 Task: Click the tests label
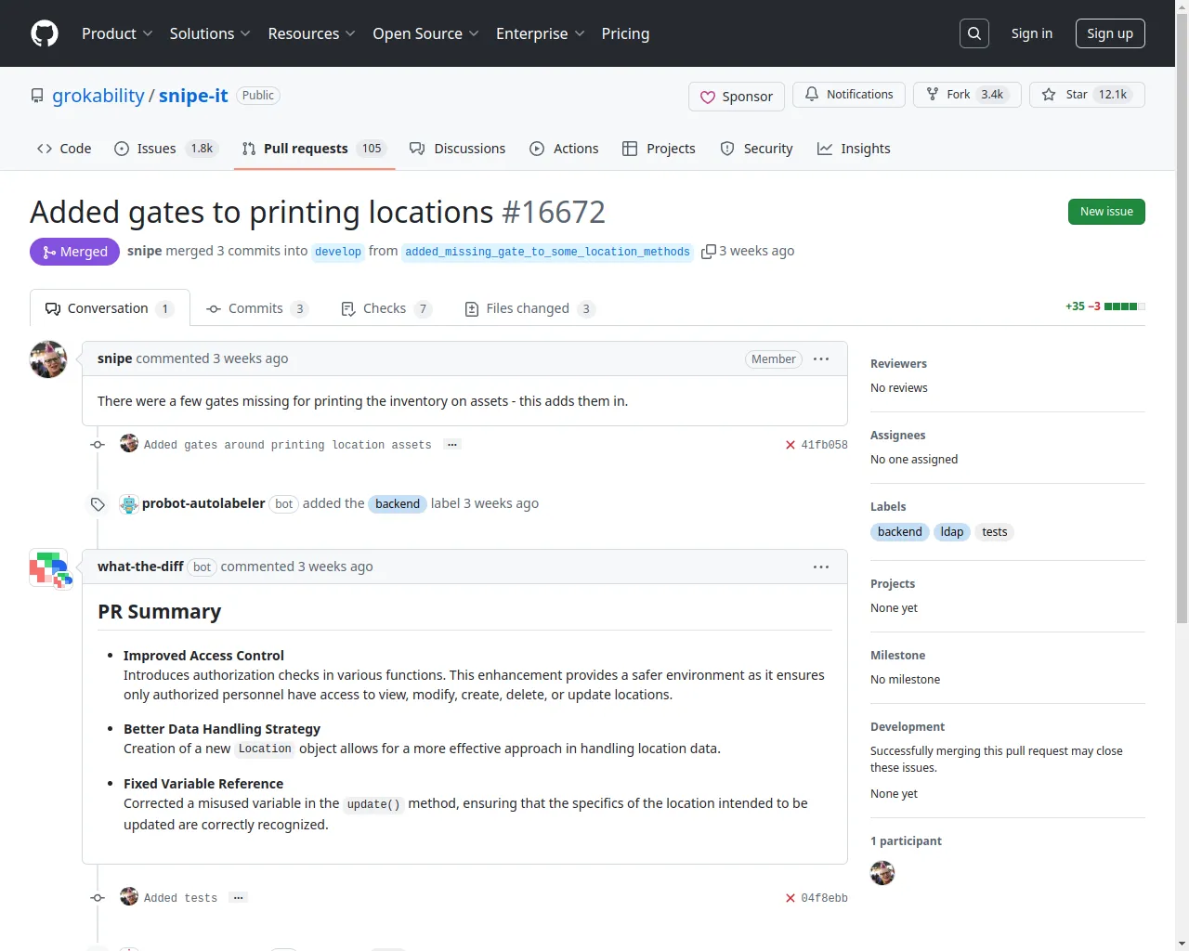click(x=995, y=532)
